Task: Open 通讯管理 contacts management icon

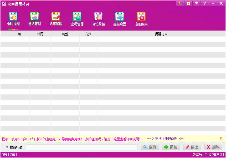Action: click(34, 19)
